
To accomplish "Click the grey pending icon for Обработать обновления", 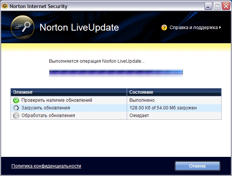I will [x=16, y=116].
